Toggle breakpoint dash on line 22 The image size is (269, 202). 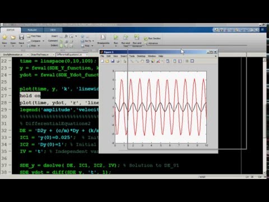pos(10,61)
